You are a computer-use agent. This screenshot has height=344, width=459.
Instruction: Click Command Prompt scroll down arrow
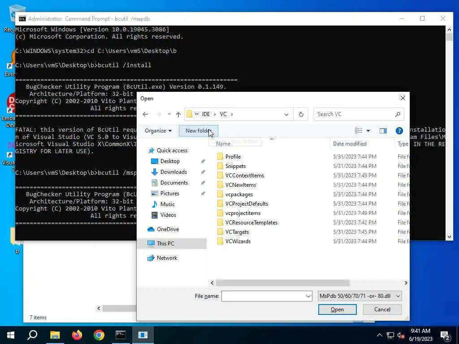pos(449,237)
